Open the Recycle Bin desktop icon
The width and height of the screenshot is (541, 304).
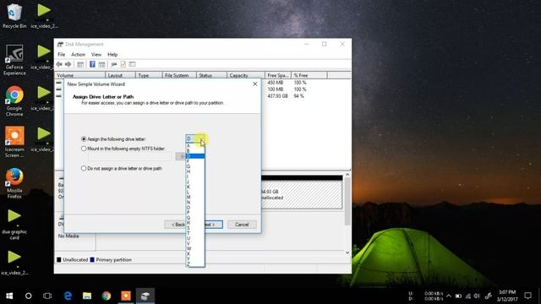[14, 15]
